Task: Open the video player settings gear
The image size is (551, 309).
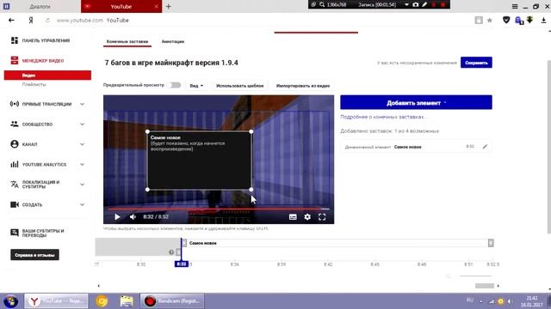Action: (x=307, y=217)
